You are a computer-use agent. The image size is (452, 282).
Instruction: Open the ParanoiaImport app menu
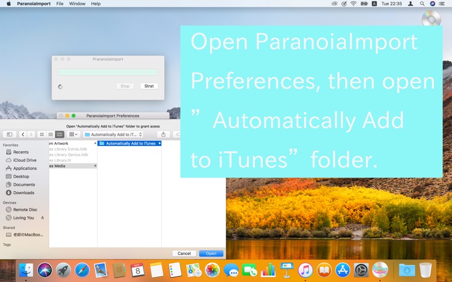point(34,4)
